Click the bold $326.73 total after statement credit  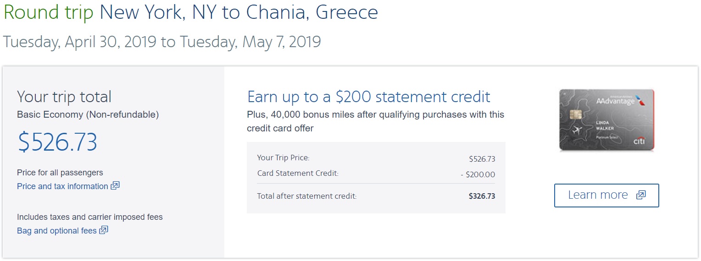pyautogui.click(x=482, y=196)
